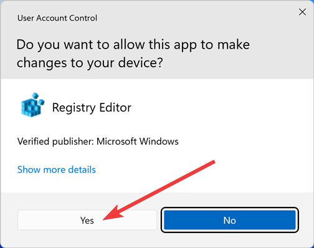This screenshot has height=248, width=314.
Task: Choose the blue No button
Action: coord(230,220)
